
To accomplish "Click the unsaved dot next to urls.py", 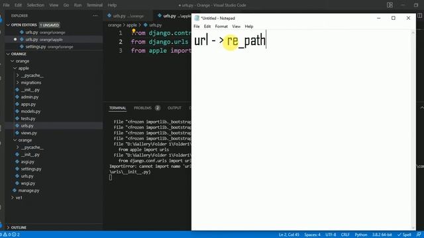I will 15,40.
